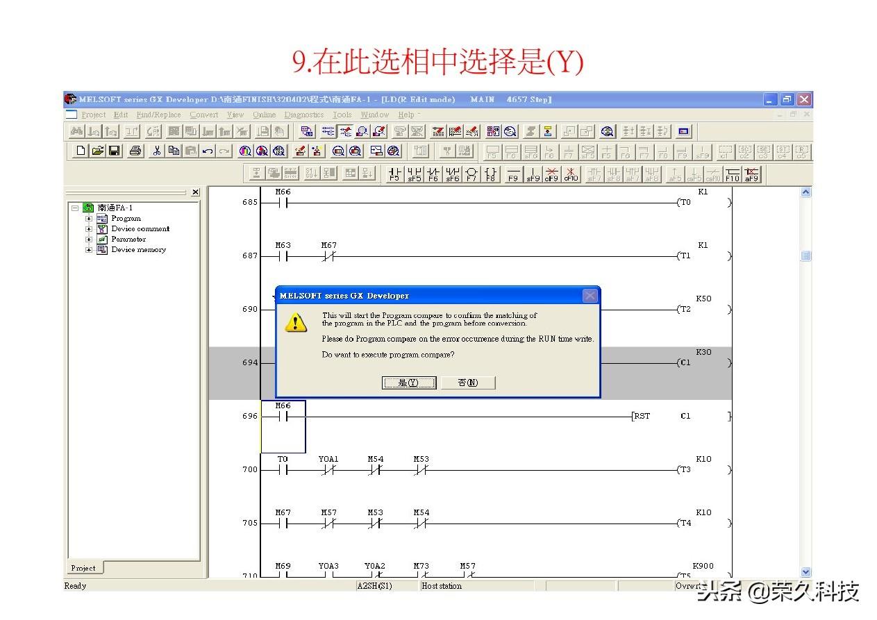
Task: Click the Copy icon
Action: click(174, 151)
